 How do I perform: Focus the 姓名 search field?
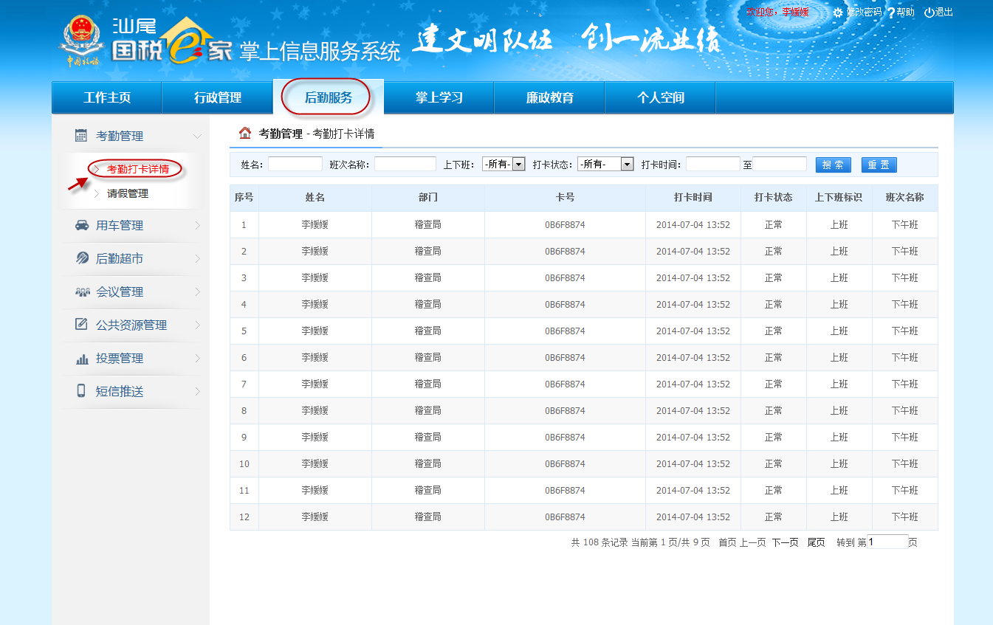295,164
